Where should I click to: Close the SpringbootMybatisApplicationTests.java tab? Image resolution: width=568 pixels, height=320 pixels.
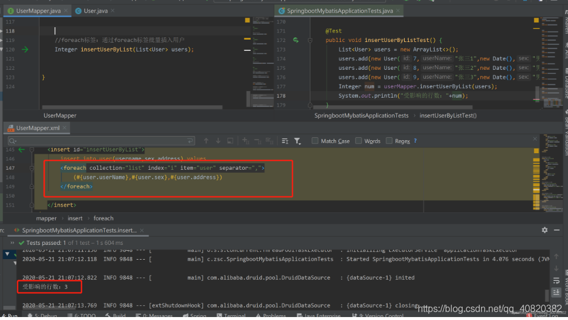(398, 11)
